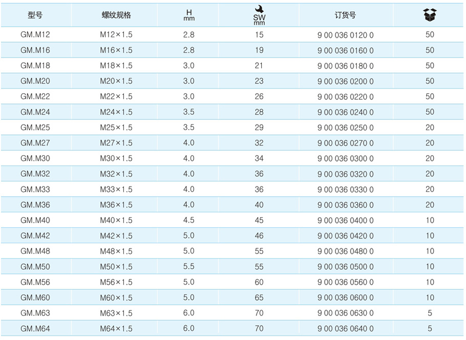Click thread spec M36×1.5
466x340 pixels.
click(x=116, y=205)
